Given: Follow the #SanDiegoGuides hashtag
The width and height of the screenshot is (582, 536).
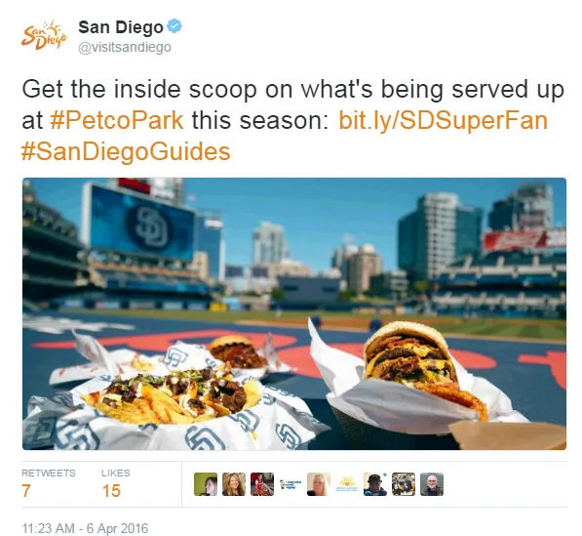Looking at the screenshot, I should tap(126, 151).
